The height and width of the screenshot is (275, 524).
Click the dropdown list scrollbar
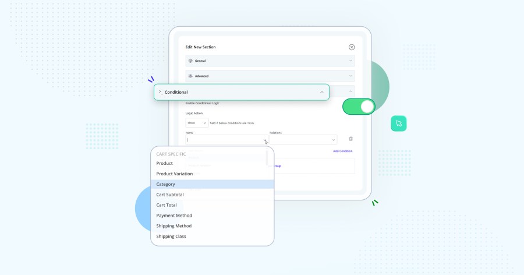(267, 157)
